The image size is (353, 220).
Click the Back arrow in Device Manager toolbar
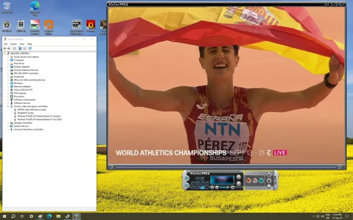[5, 49]
